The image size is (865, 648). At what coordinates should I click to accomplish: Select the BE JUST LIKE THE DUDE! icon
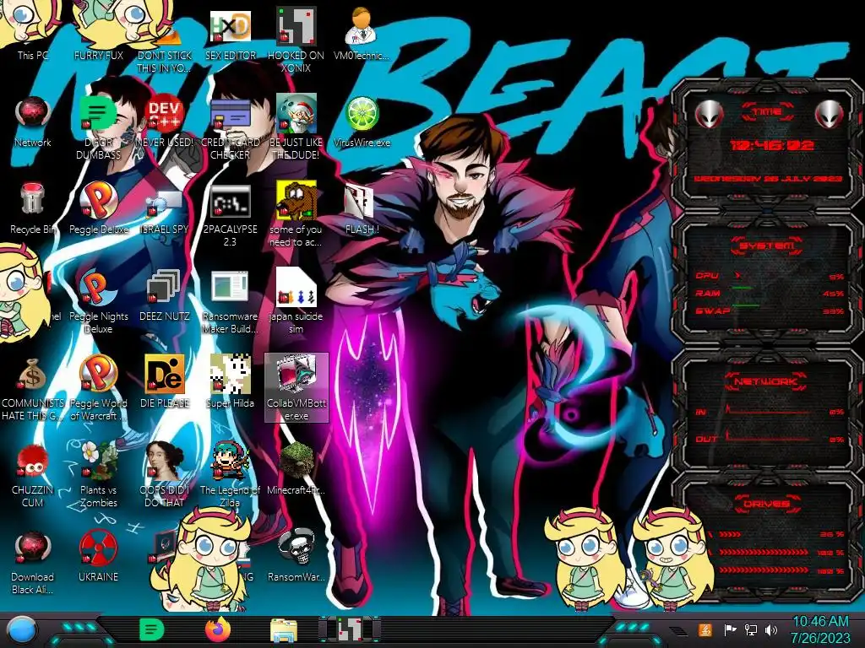296,128
